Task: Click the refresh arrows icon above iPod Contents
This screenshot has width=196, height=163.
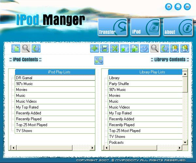Action: 36,48
